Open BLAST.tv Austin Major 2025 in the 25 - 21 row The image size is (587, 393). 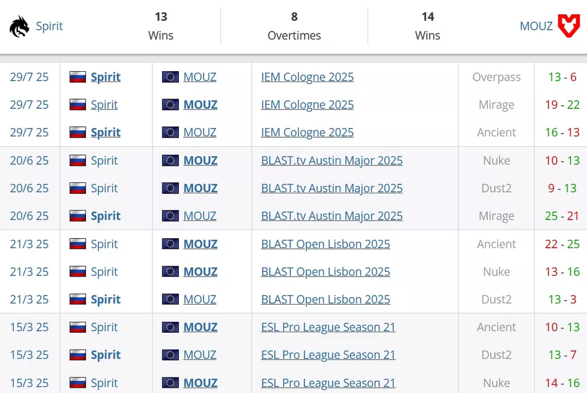(x=332, y=216)
